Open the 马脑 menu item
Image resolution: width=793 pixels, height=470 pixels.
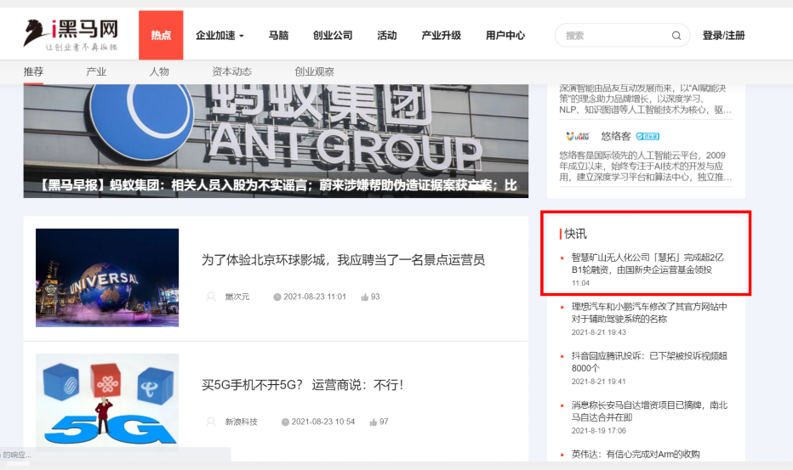pyautogui.click(x=278, y=36)
